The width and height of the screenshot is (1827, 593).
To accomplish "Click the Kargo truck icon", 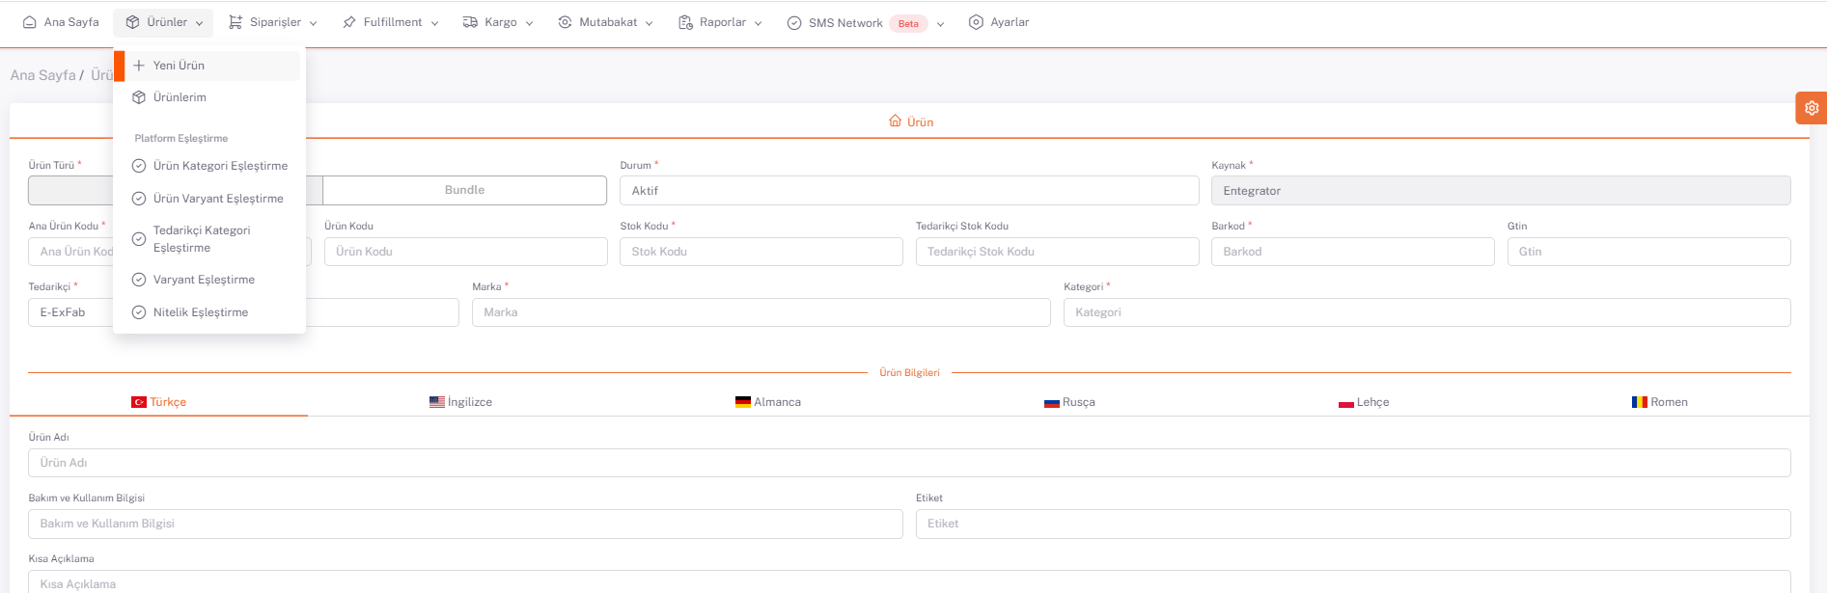I will coord(470,22).
